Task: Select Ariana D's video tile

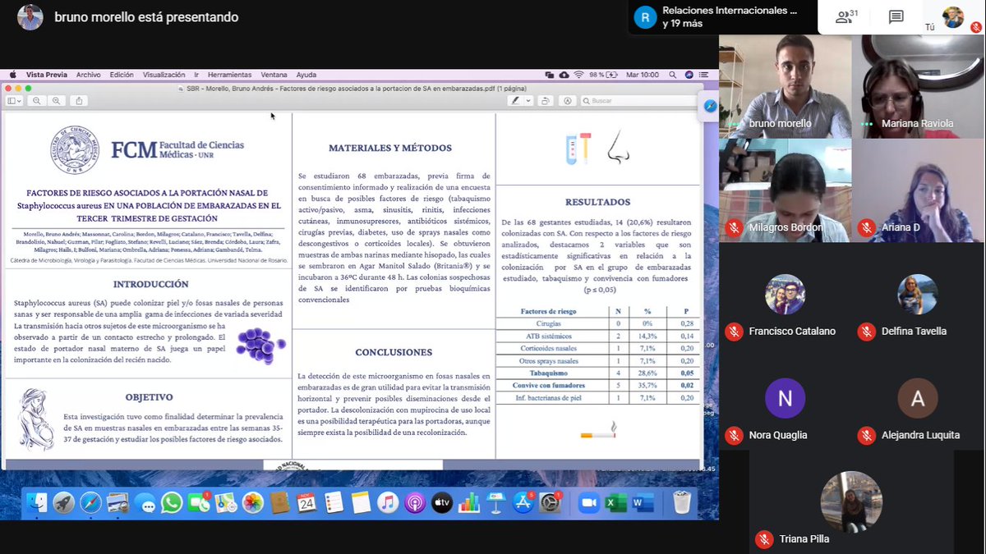Action: (918, 190)
